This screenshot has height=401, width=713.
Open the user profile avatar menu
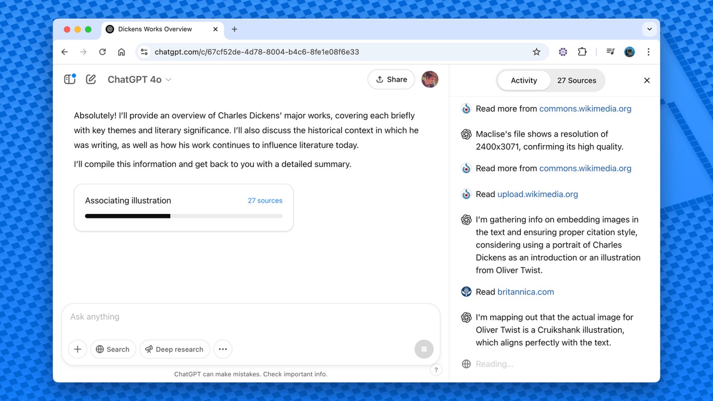coord(429,79)
